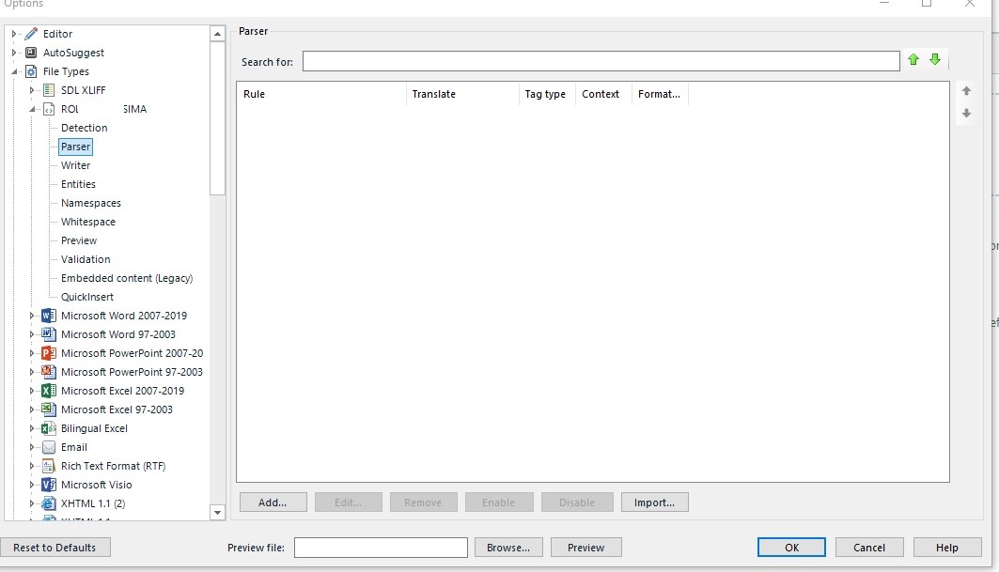Viewport: 999px width, 572px height.
Task: Select the Microsoft Visio file type icon
Action: (47, 485)
